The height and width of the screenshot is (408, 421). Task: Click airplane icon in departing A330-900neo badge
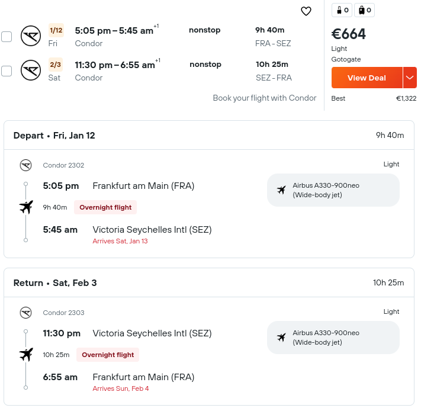281,190
